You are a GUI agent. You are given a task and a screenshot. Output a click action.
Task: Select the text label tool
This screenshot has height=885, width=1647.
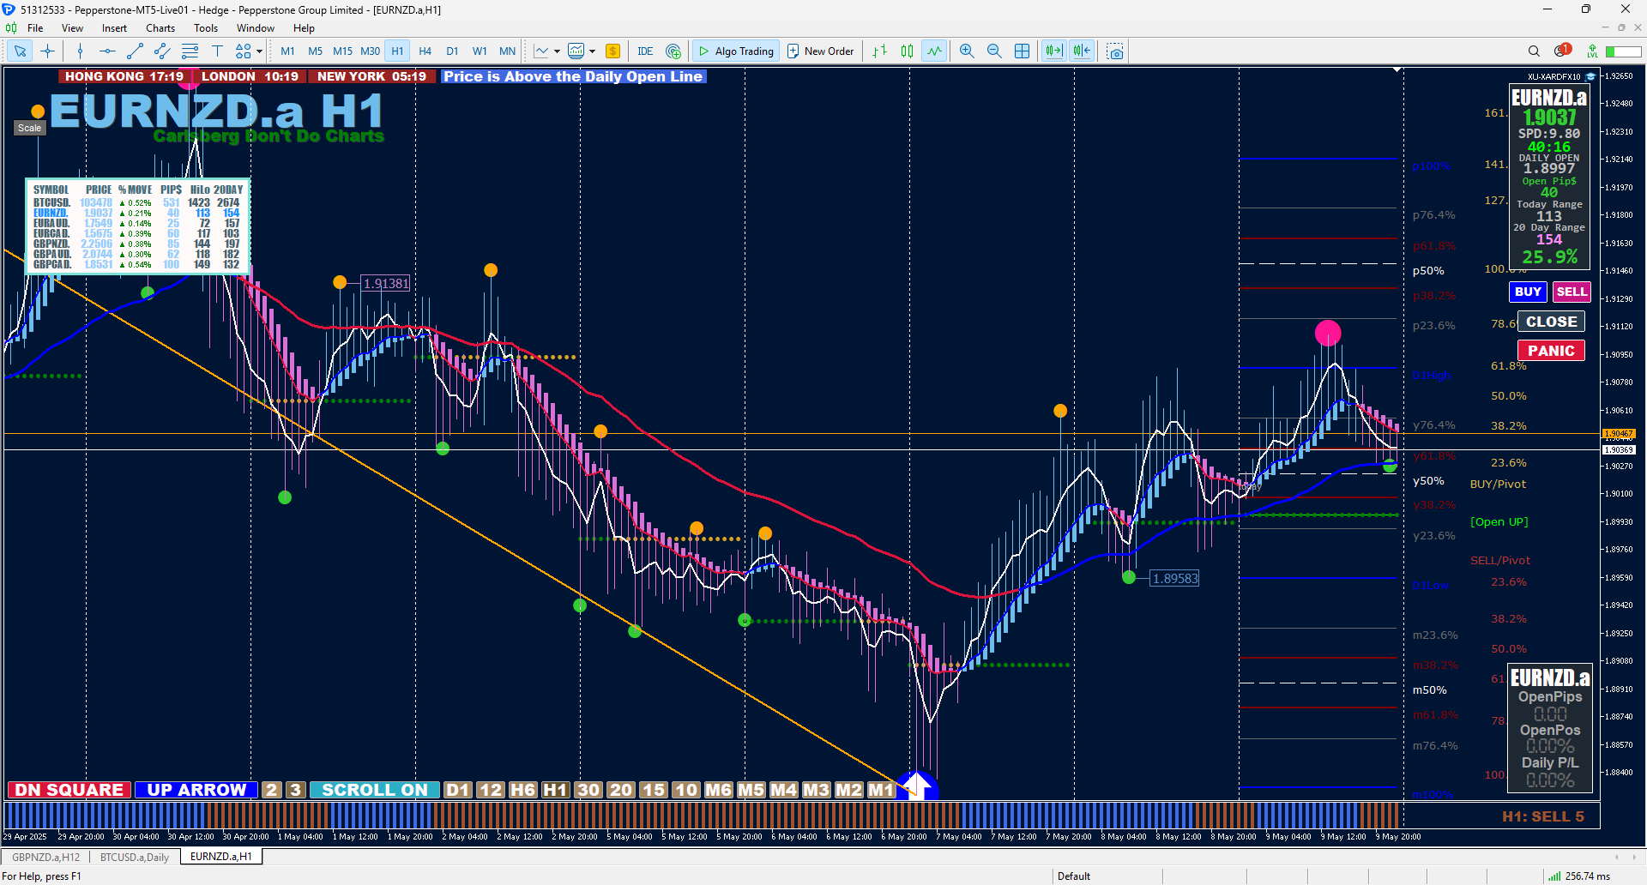(217, 51)
